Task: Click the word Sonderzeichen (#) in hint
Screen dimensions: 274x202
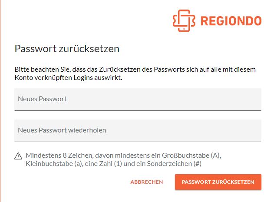Action: click(x=174, y=164)
